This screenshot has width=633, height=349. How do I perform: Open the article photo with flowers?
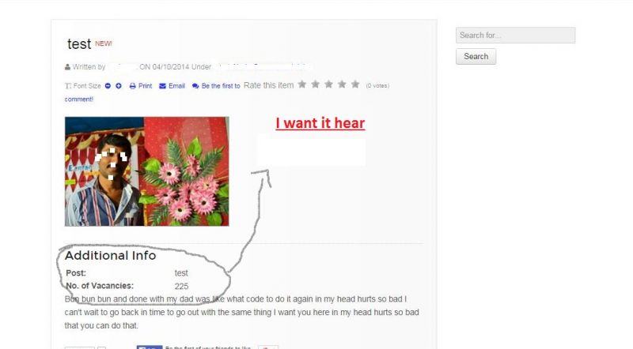(147, 171)
